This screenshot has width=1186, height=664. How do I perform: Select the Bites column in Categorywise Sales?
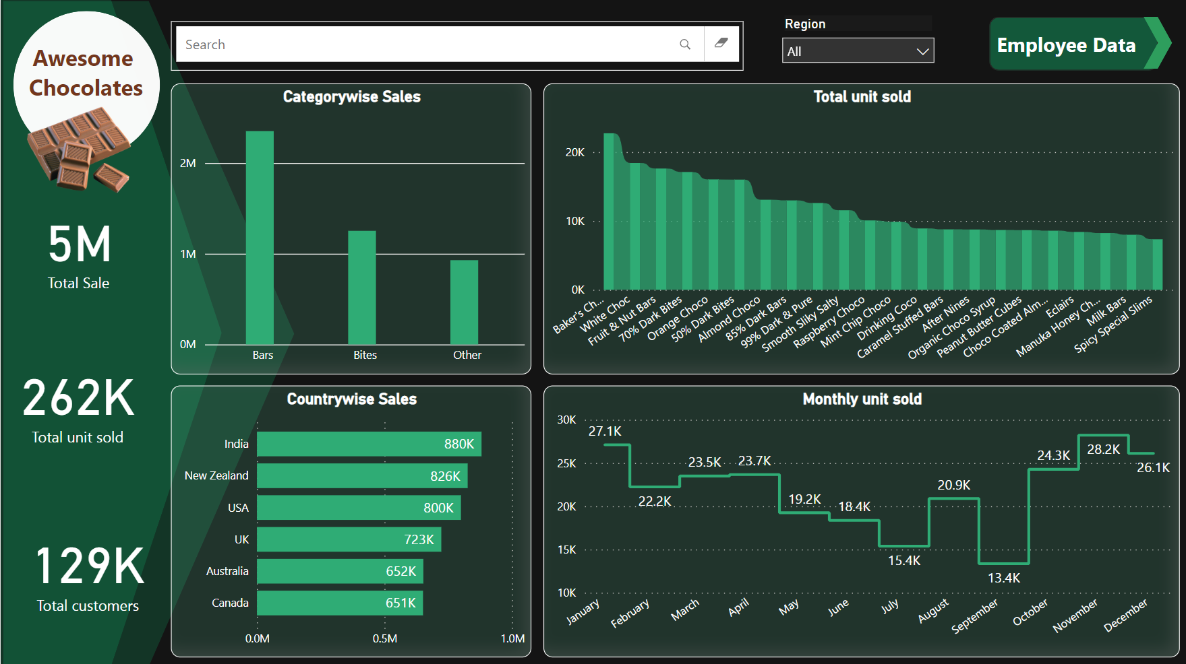[362, 288]
